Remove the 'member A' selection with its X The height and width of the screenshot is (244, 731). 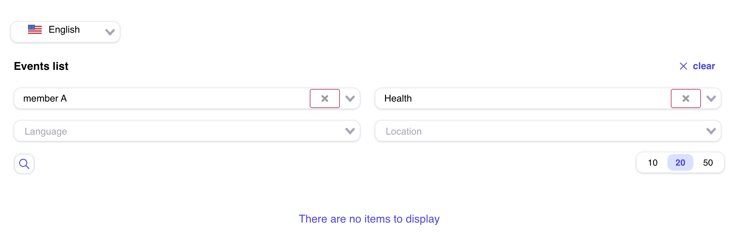324,98
